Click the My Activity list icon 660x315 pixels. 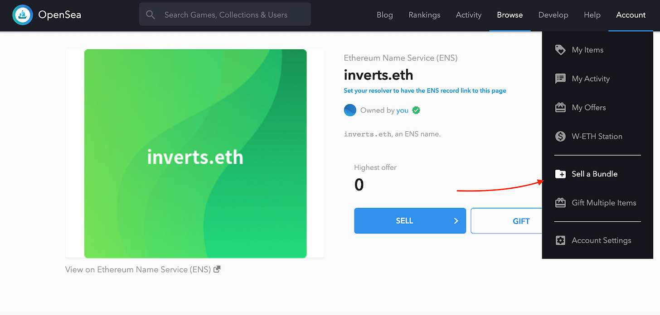[x=560, y=79]
